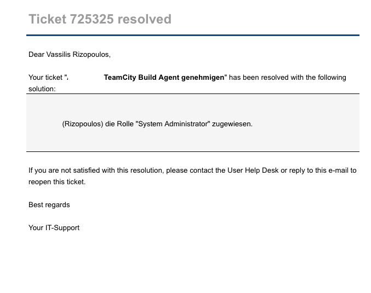371x293 pixels.
Task: Click the "Ticket 725325 resolved" heading
Action: pos(100,19)
